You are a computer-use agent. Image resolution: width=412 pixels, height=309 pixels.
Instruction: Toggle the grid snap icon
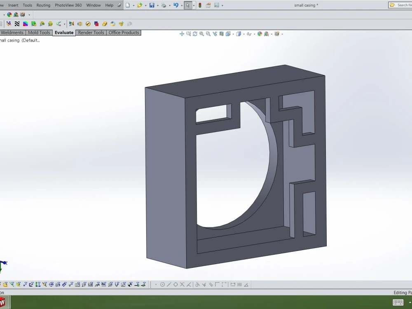(x=239, y=285)
